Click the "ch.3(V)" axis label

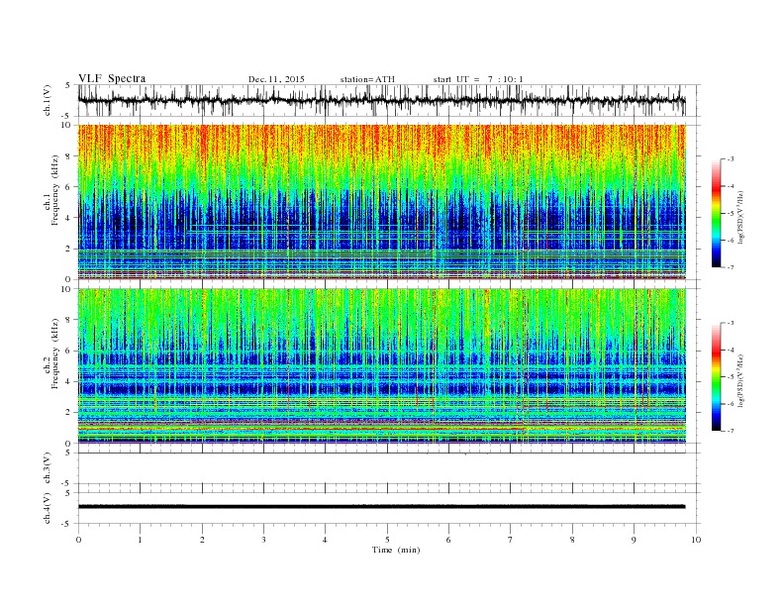(x=48, y=468)
